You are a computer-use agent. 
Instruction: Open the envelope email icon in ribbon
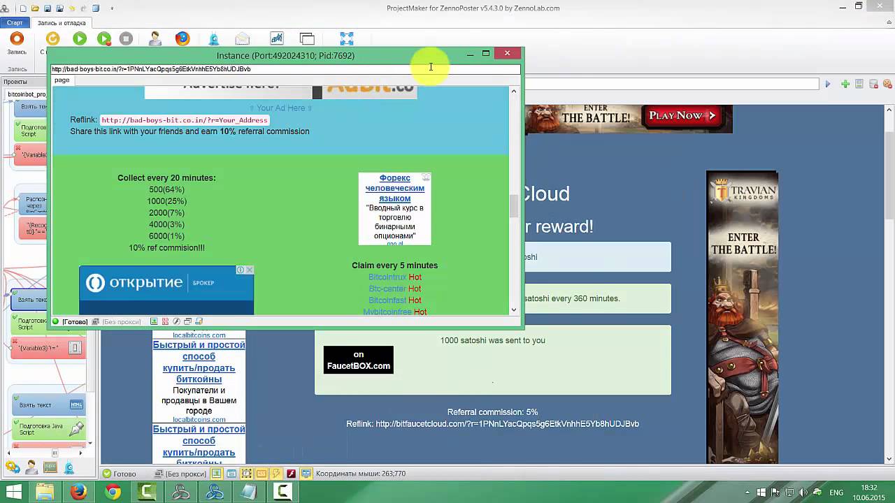point(242,39)
